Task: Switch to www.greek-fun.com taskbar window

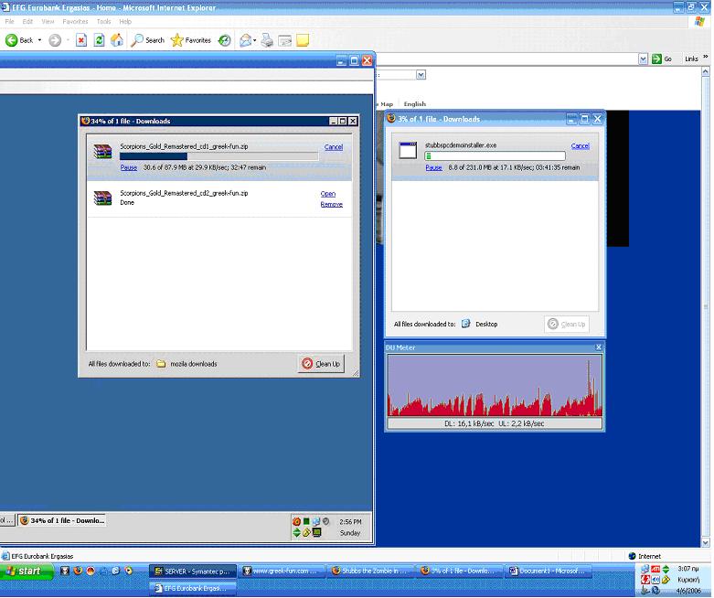Action: 282,571
